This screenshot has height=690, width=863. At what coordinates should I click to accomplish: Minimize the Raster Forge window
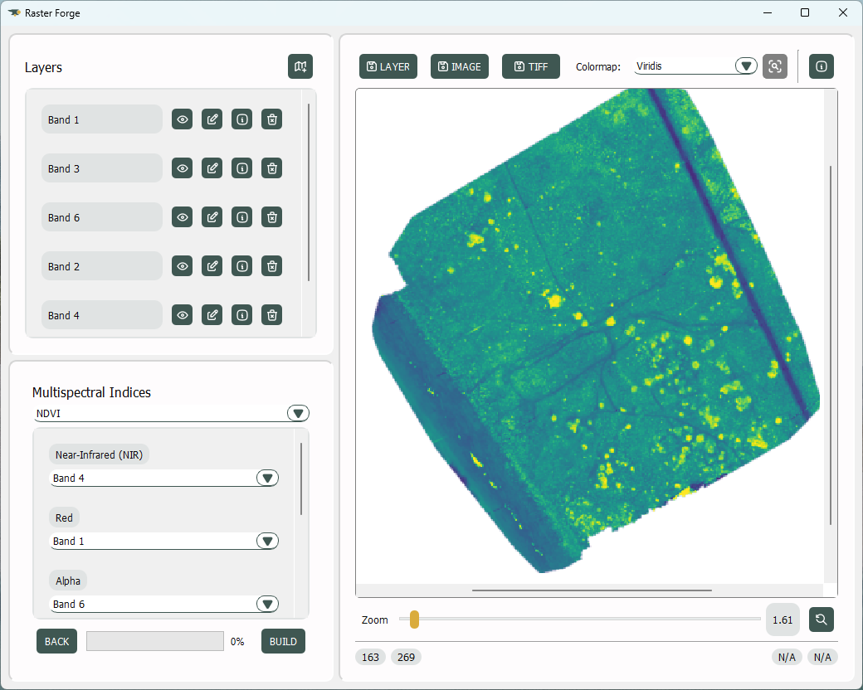point(768,12)
